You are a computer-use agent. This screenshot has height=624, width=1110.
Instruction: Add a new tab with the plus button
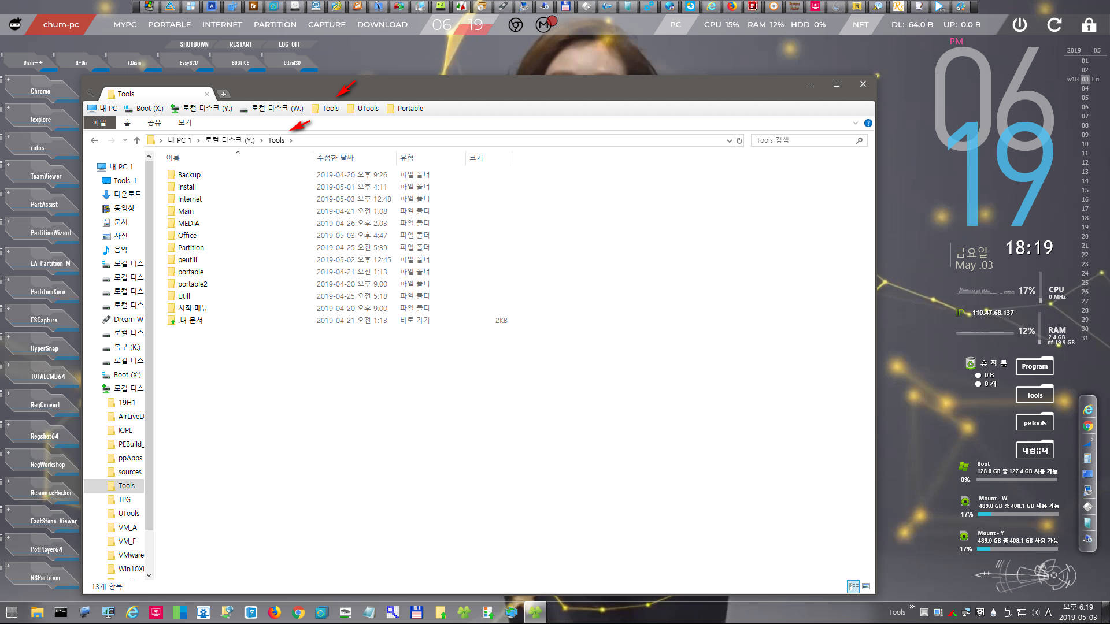(224, 94)
